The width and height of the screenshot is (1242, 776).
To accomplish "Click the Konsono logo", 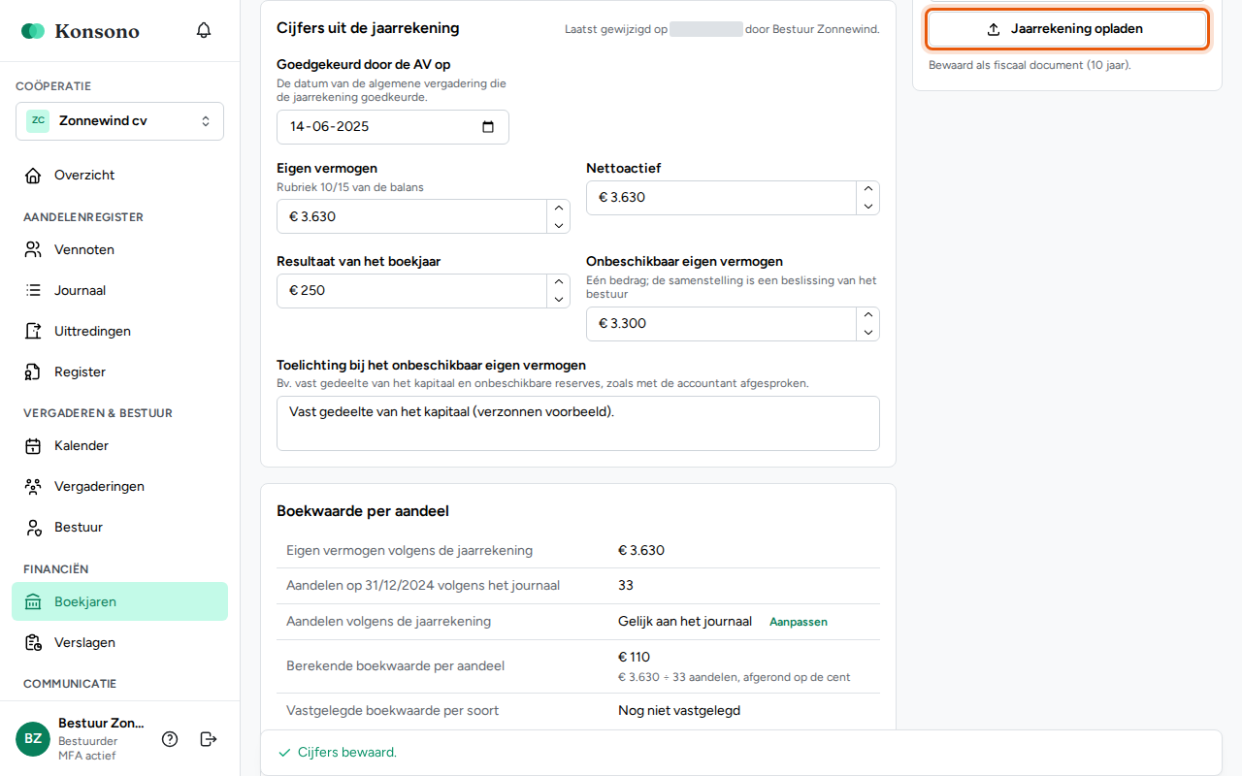I will click(81, 31).
